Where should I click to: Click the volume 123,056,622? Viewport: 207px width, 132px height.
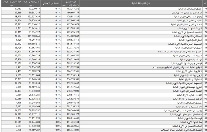(x=34, y=24)
